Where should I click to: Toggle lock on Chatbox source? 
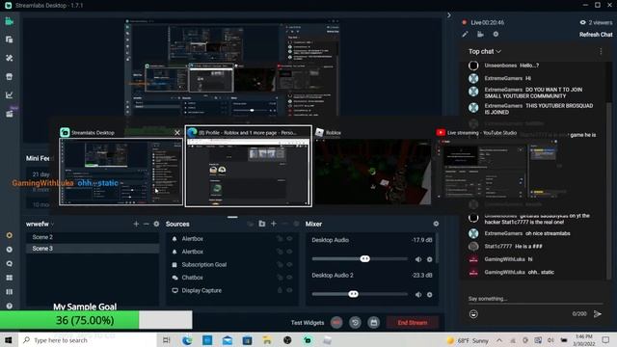click(x=280, y=278)
